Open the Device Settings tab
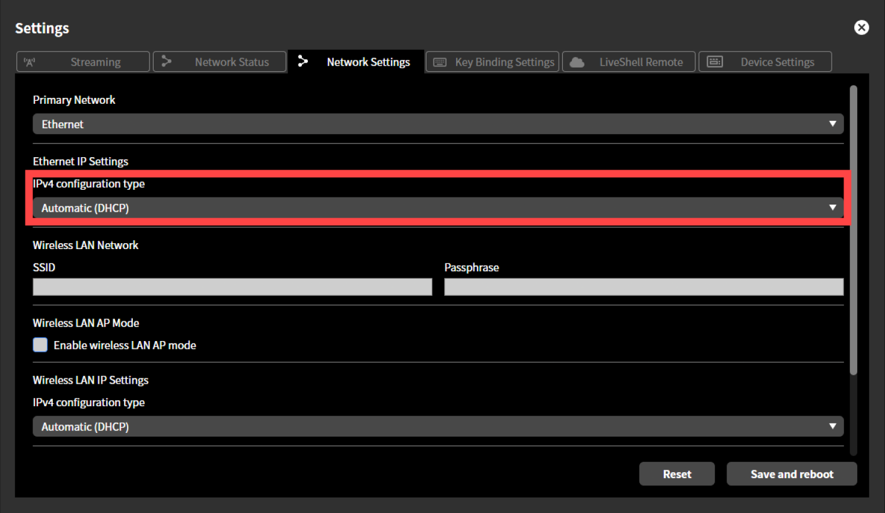 pos(765,61)
